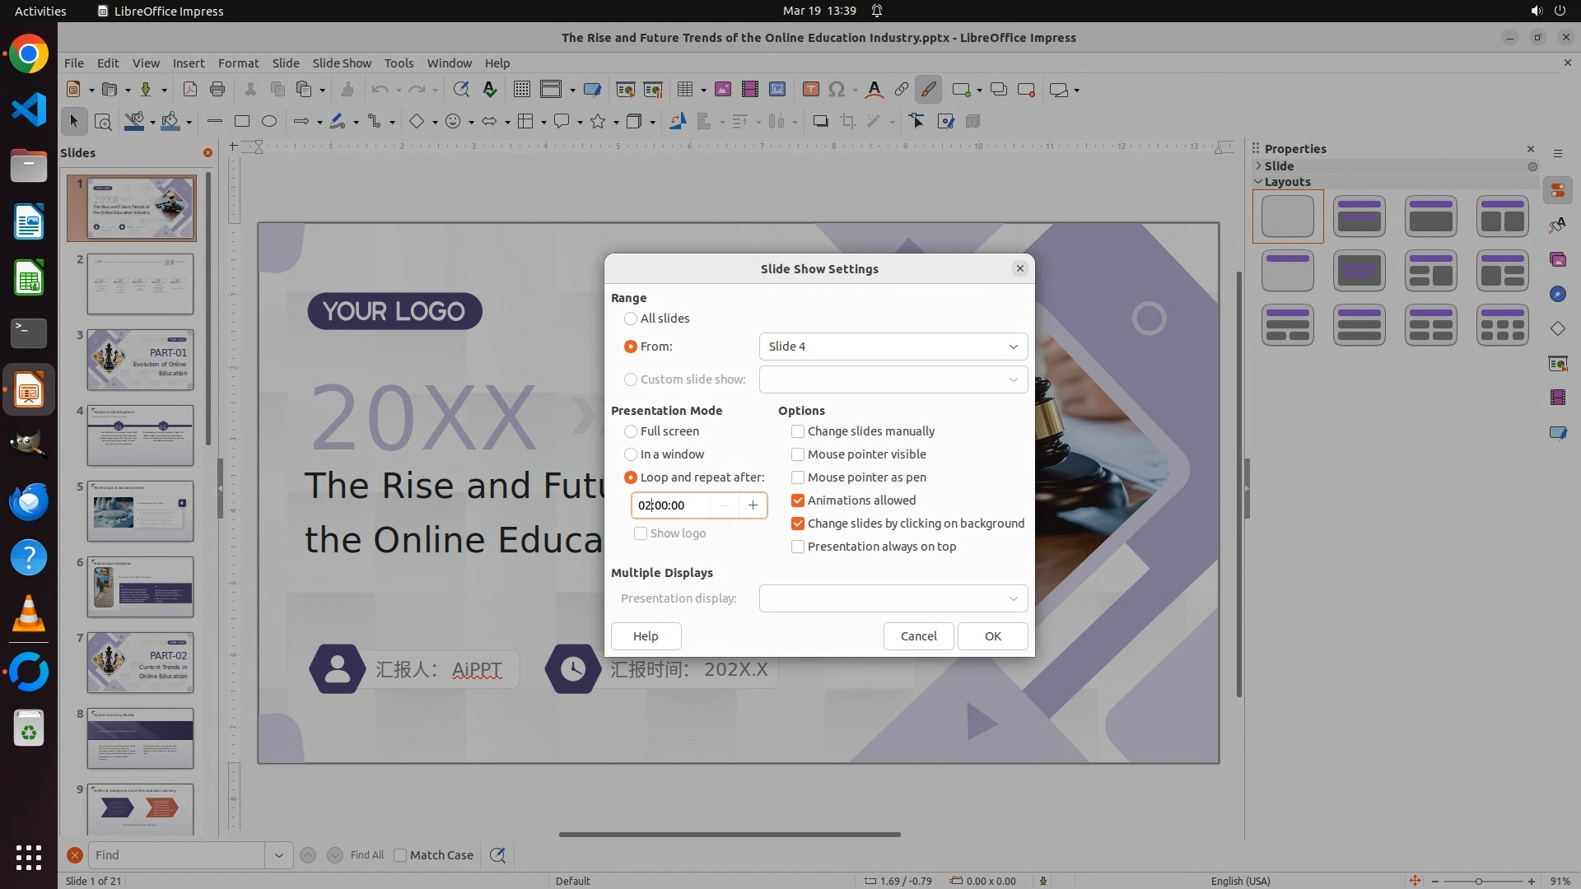The height and width of the screenshot is (889, 1581).
Task: Enable Change slides manually checkbox
Action: click(798, 431)
